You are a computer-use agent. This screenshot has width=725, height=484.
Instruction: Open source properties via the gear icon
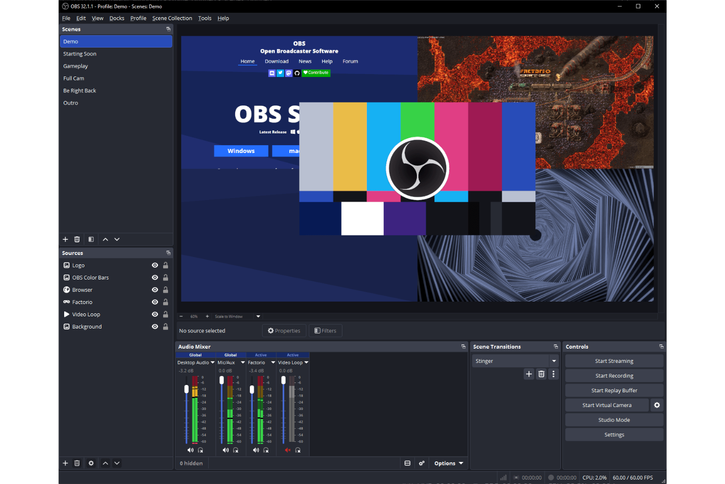(x=91, y=463)
